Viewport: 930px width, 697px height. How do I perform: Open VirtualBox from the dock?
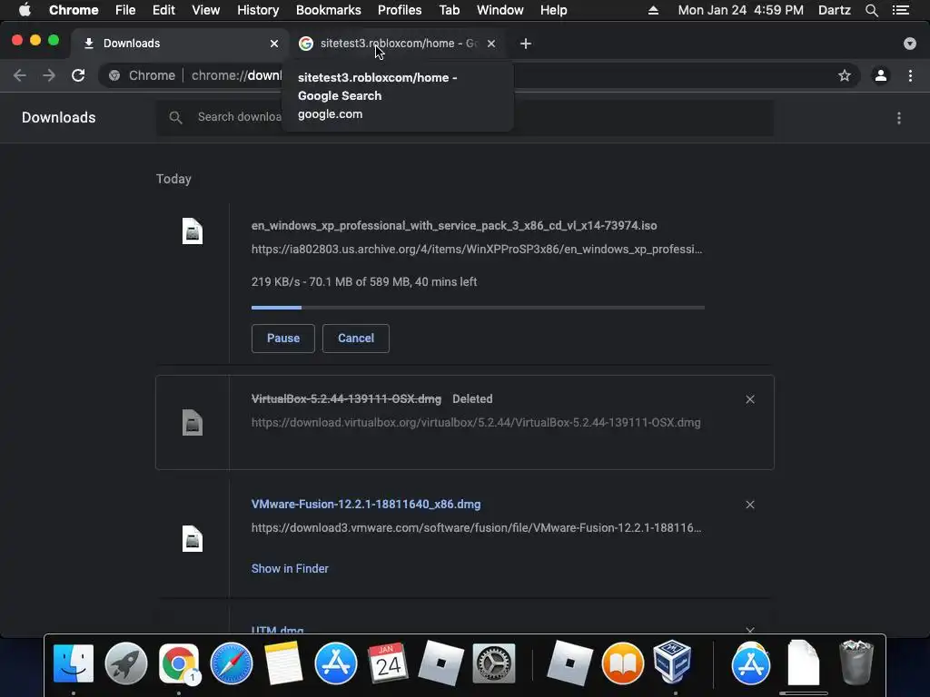point(673,662)
